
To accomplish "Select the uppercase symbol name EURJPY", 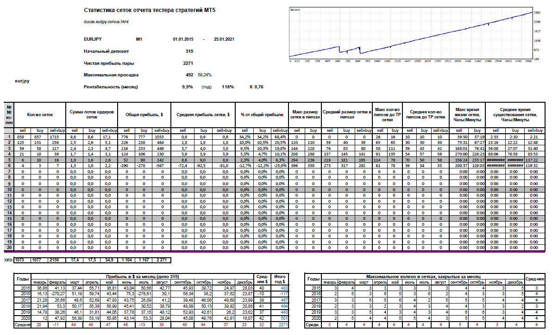I will coord(93,39).
